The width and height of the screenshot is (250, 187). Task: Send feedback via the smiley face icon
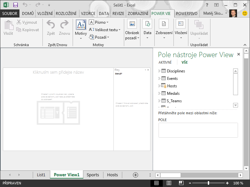coord(245,13)
